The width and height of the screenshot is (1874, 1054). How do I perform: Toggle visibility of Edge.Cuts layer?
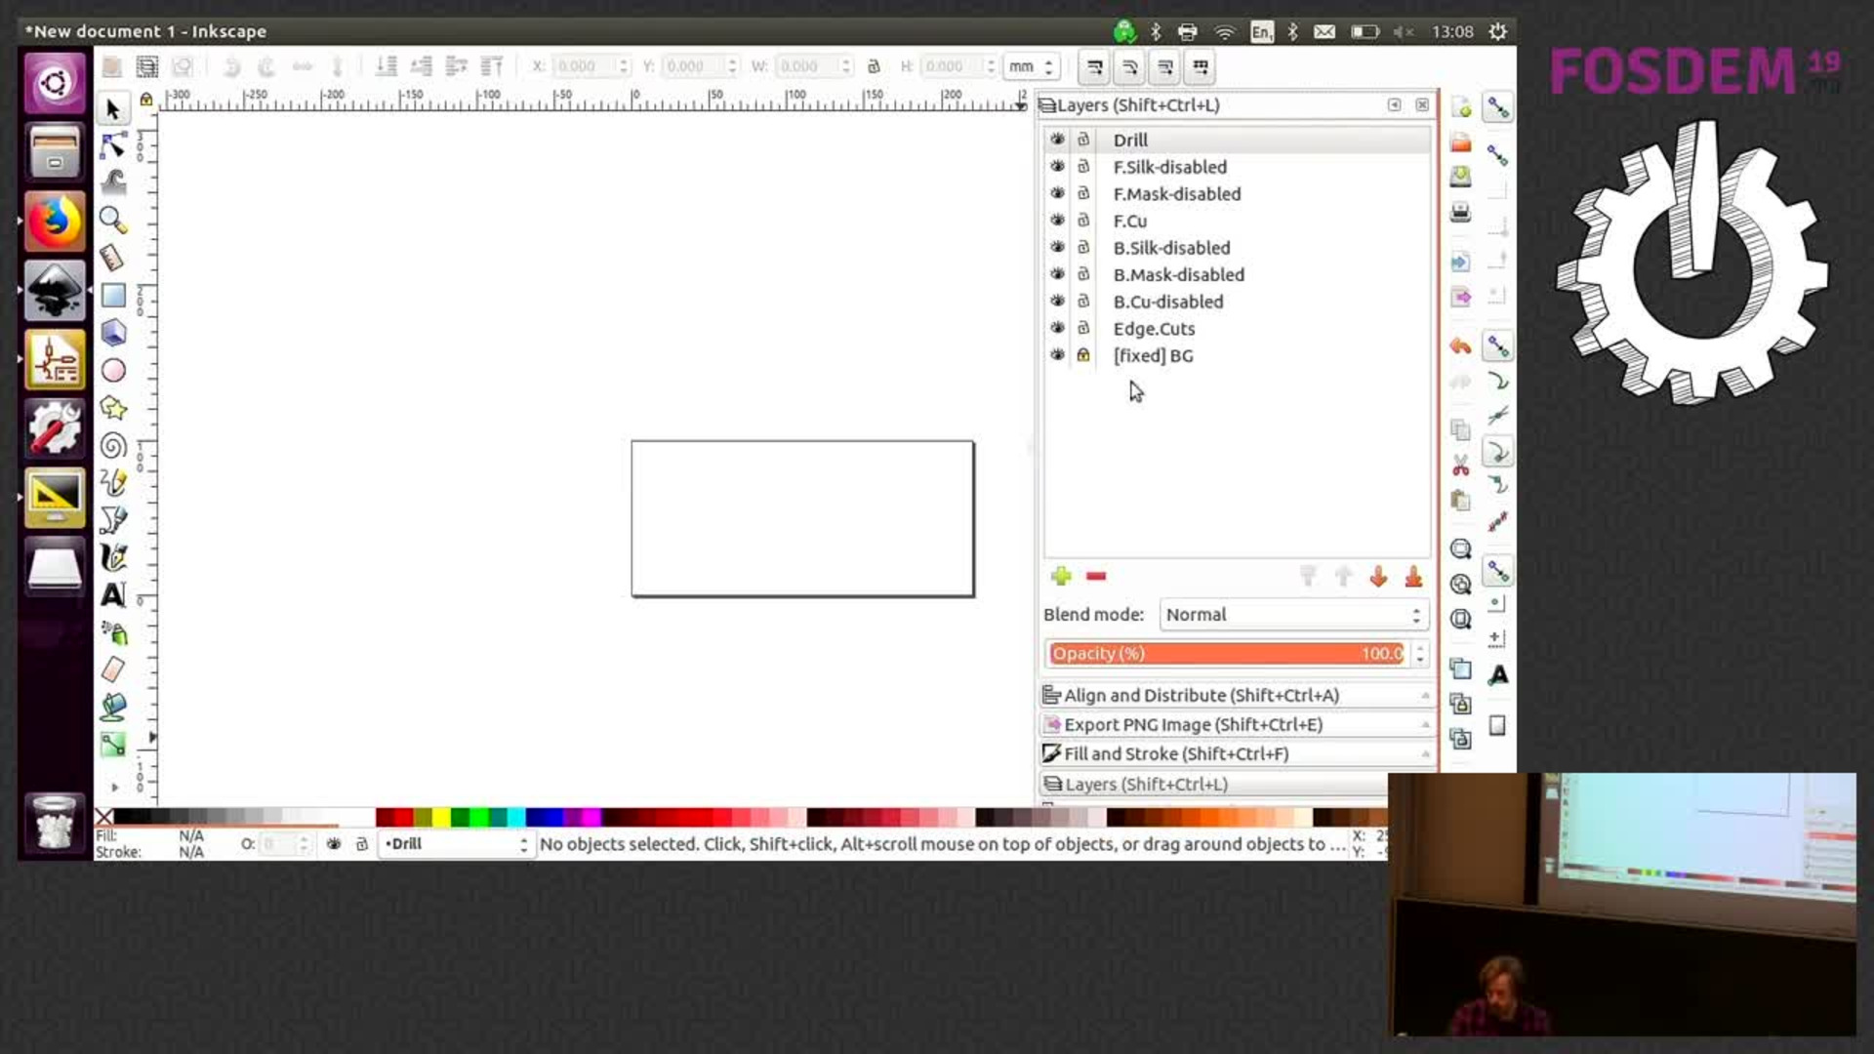[1057, 328]
